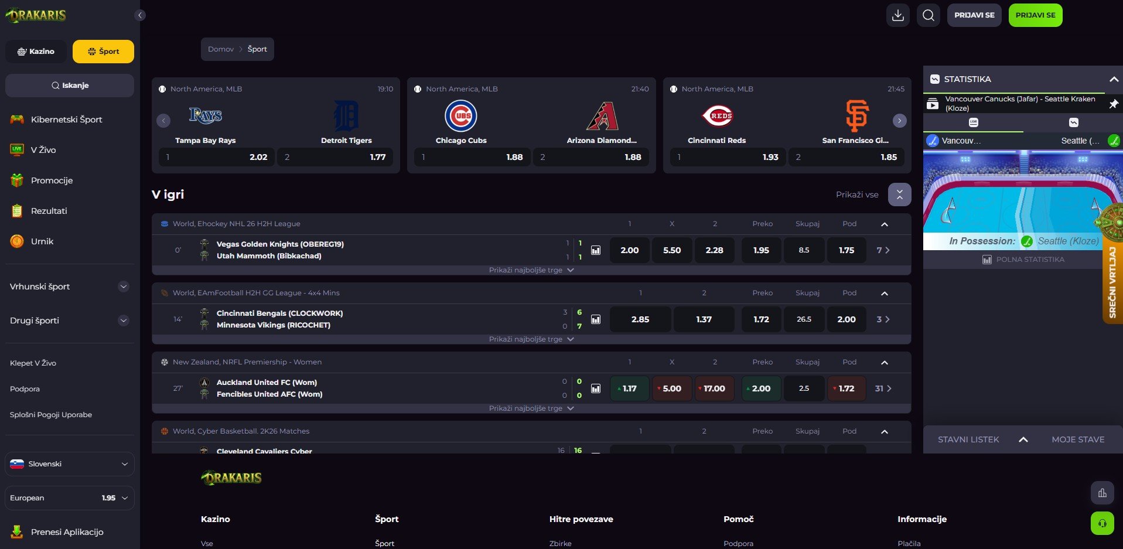This screenshot has height=549, width=1123.
Task: Click the dark Prijavi Se button
Action: point(974,15)
